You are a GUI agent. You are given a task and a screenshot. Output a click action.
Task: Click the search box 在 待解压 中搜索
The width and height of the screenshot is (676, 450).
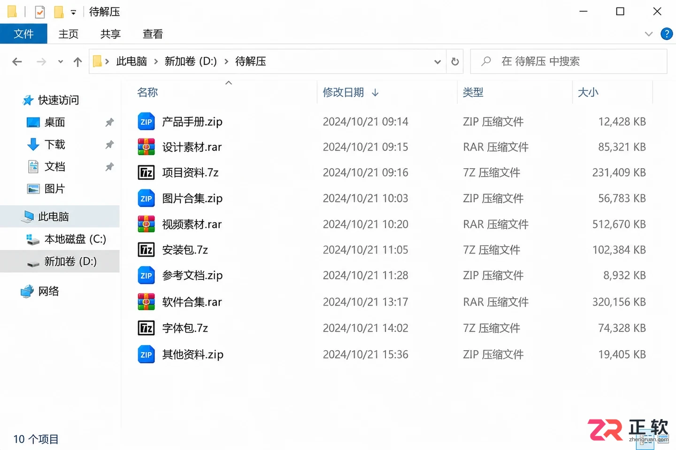(x=569, y=61)
